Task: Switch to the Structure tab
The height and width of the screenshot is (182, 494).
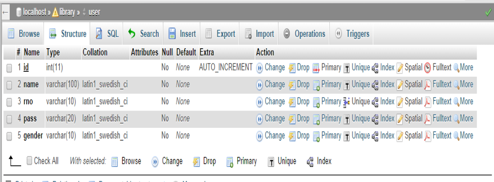Action: [68, 33]
